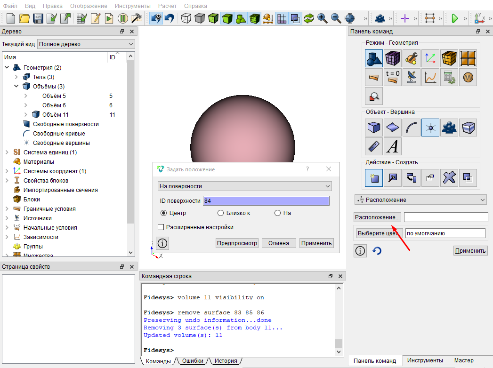Click the Undo arrow in toolbar
493x368 pixels.
tap(170, 18)
